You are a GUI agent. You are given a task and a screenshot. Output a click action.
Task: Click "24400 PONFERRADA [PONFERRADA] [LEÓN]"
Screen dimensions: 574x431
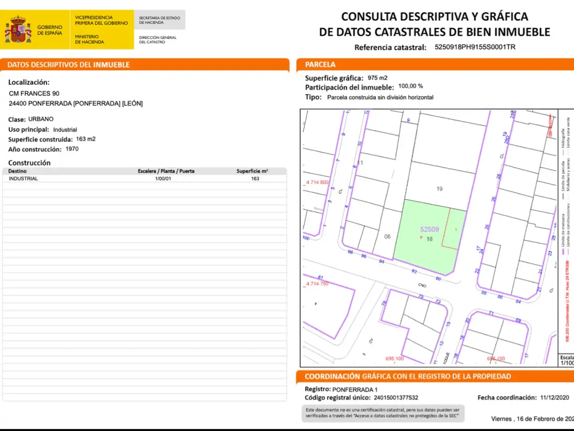point(76,103)
